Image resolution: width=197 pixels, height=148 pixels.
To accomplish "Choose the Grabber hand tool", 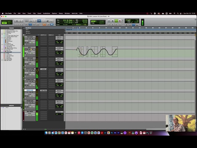I will [43, 21].
